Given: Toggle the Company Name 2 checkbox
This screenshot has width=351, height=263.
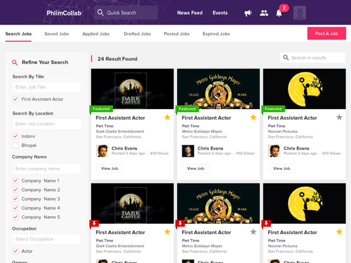Looking at the screenshot, I should (16, 190).
